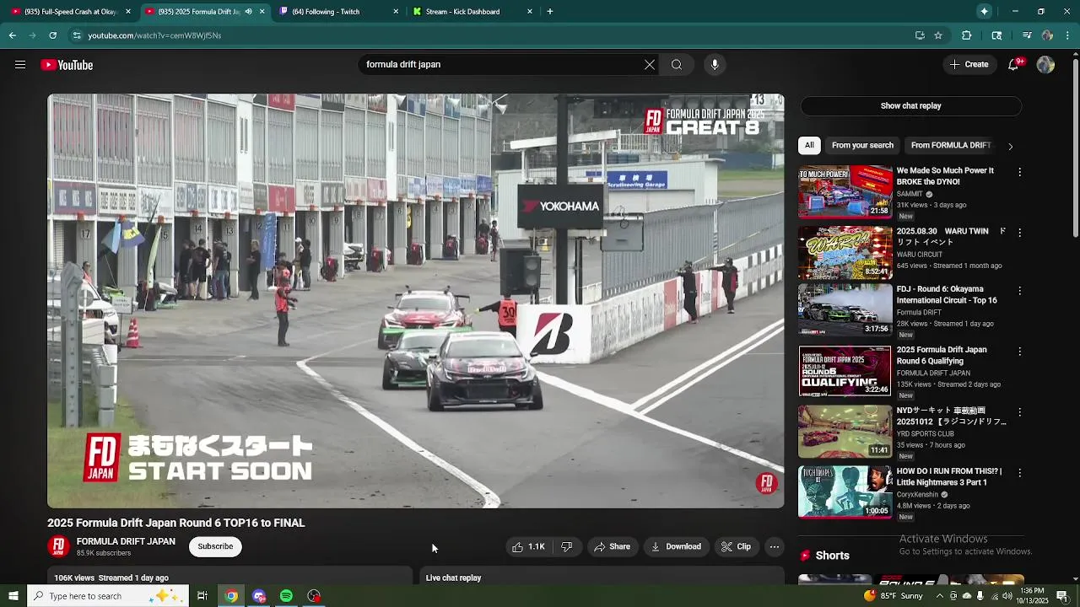
Task: Open options for WARU TWIN video
Action: (x=1019, y=233)
